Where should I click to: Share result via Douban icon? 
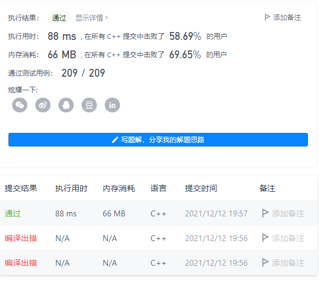click(89, 105)
